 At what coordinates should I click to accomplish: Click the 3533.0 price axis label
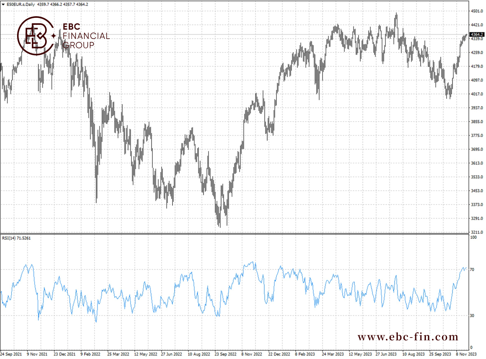pos(477,177)
